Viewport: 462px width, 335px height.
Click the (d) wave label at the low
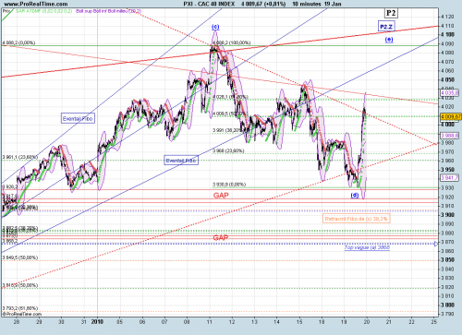355,196
